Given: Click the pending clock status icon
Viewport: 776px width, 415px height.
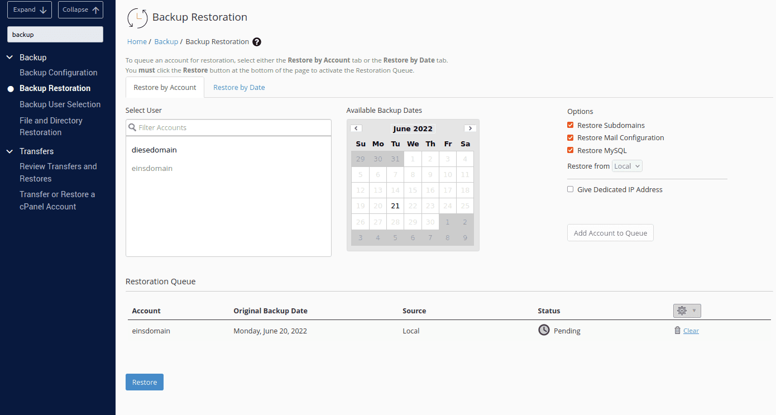Looking at the screenshot, I should tap(544, 330).
